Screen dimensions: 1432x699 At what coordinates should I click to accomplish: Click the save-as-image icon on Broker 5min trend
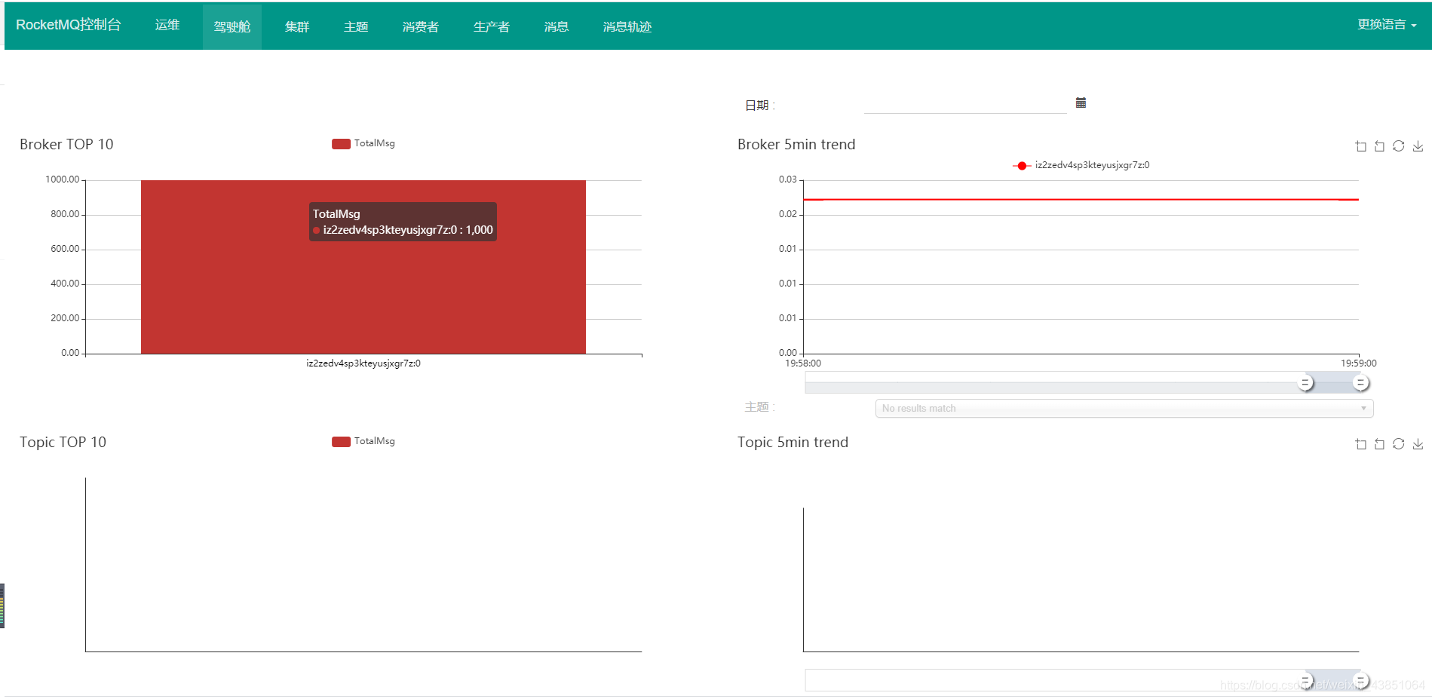pos(1418,146)
